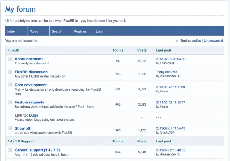Click the 1.4 / 1.5 Support category heading
Image resolution: width=230 pixels, height=161 pixels.
(x=20, y=141)
